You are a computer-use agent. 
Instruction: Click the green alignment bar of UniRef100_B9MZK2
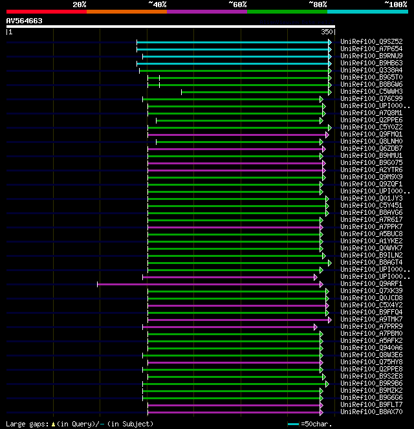coord(233,391)
